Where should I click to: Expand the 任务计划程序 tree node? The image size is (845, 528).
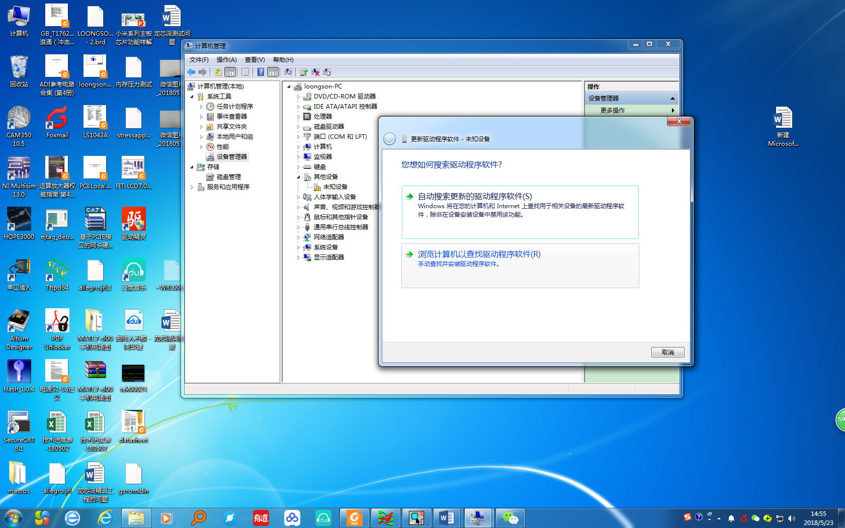click(201, 107)
